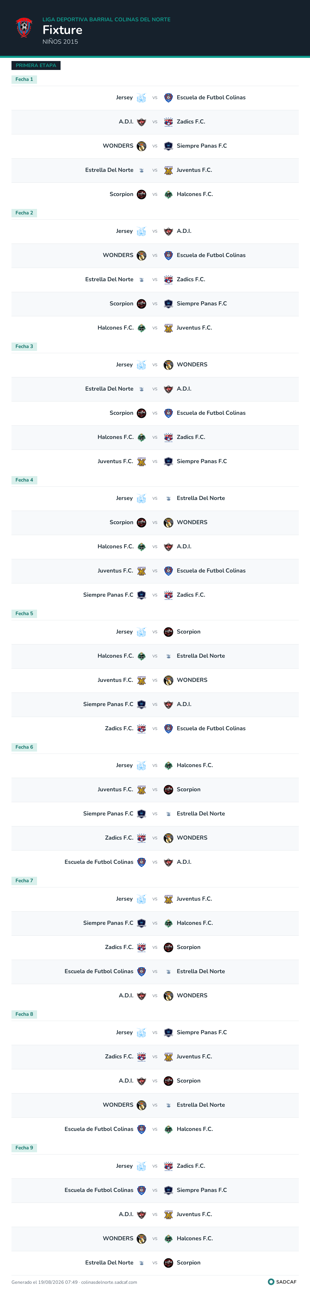
Task: Click Juventus F.C. logo in Fecha 3
Action: (142, 461)
